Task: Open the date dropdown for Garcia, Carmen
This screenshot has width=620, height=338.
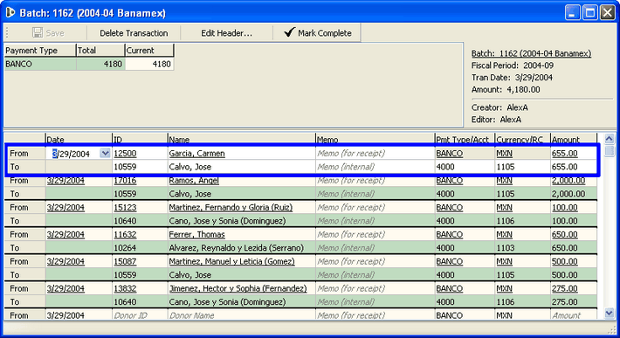Action: (x=105, y=153)
